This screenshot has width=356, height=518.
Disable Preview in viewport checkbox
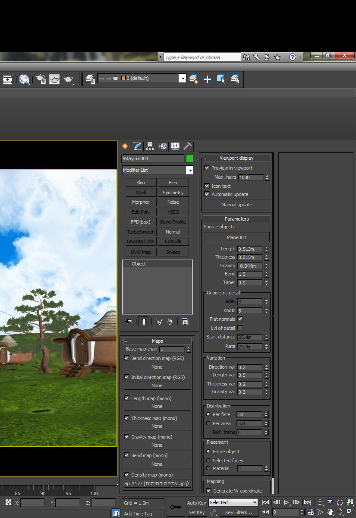tap(207, 168)
